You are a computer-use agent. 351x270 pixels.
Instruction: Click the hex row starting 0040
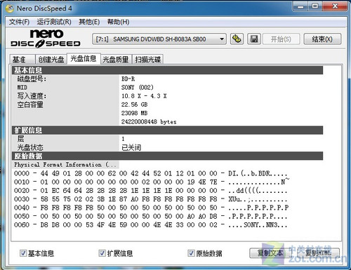[x=151, y=208]
